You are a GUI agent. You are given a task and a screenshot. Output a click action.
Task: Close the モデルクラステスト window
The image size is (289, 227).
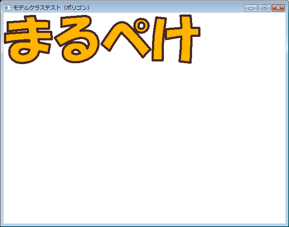click(x=278, y=8)
